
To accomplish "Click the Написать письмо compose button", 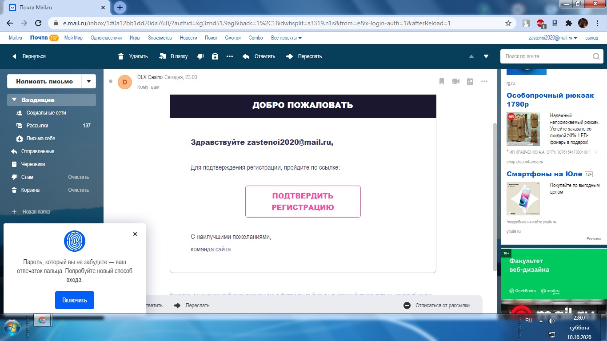I will [x=44, y=81].
